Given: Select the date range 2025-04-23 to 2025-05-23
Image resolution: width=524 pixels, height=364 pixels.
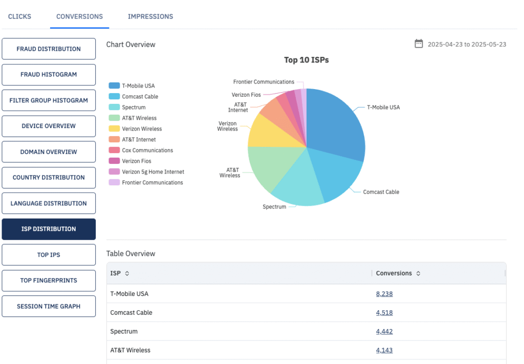Looking at the screenshot, I should pyautogui.click(x=467, y=44).
